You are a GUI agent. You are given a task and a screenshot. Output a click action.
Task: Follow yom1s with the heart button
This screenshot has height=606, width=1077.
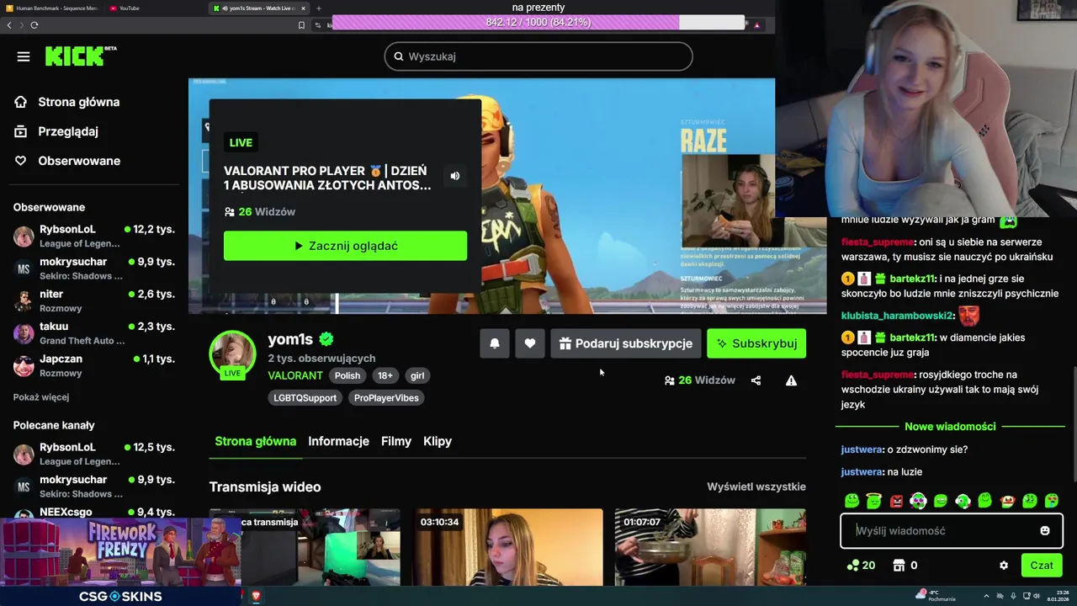530,343
